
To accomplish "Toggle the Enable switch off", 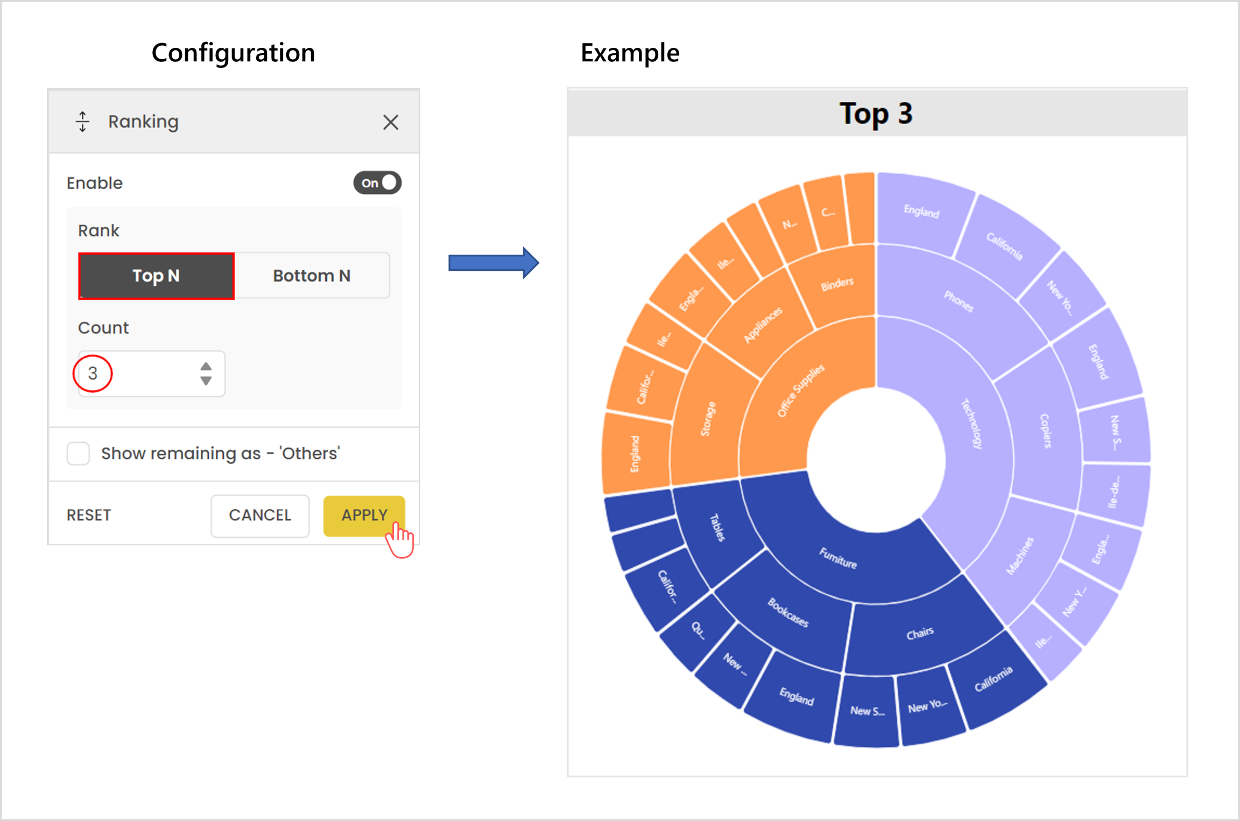I will [x=377, y=183].
